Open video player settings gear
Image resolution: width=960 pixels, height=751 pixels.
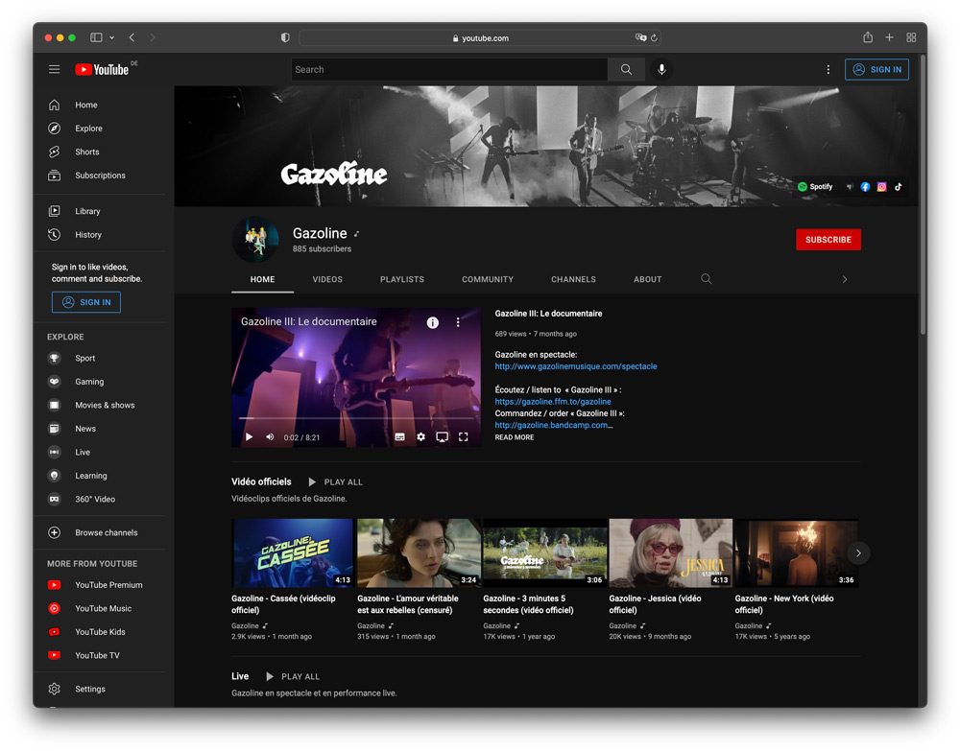[420, 437]
